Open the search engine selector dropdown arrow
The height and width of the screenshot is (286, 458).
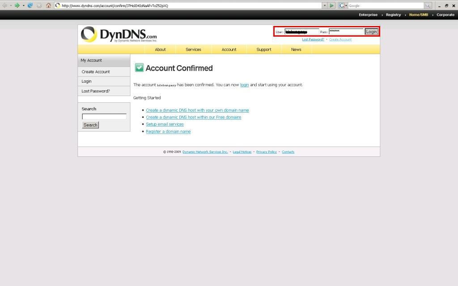[346, 5]
